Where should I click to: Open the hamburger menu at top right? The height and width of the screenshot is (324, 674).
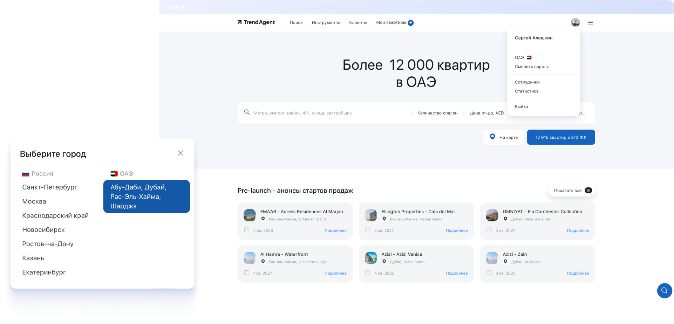point(590,22)
